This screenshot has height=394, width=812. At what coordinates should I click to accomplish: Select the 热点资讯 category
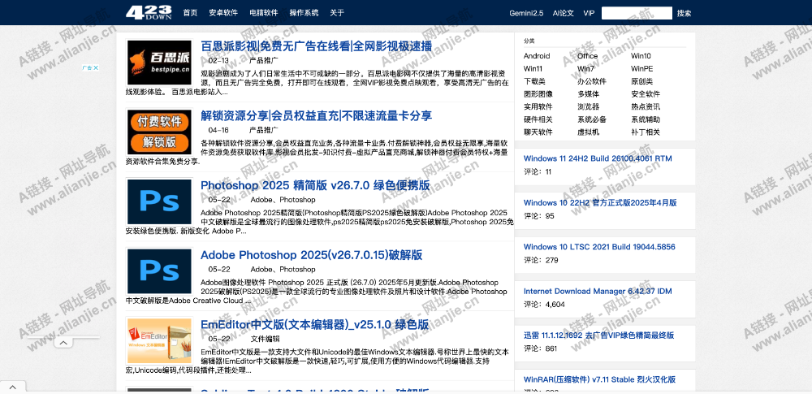pyautogui.click(x=646, y=106)
